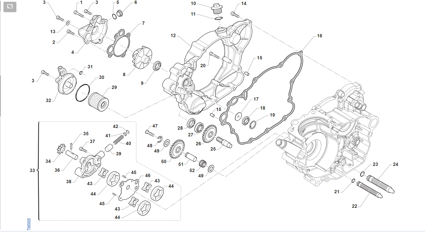Pick callout number 5 O-ring label
Viewport: 425px width, 232px height.
tap(118, 3)
